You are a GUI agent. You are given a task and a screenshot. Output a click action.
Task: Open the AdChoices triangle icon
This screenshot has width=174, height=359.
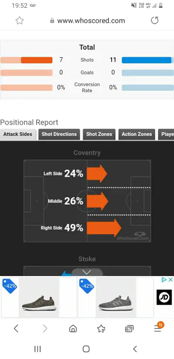(x=164, y=279)
